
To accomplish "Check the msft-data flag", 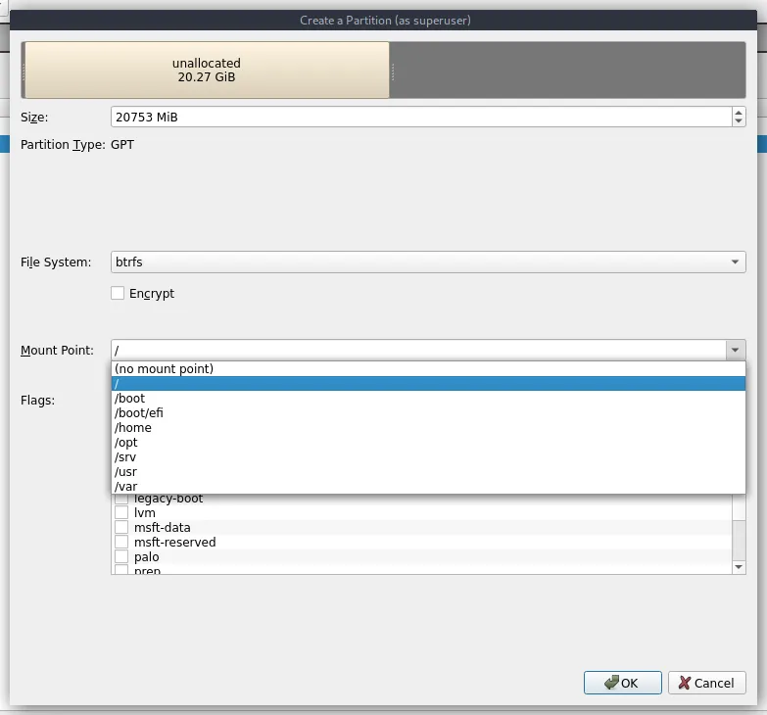I will 121,527.
